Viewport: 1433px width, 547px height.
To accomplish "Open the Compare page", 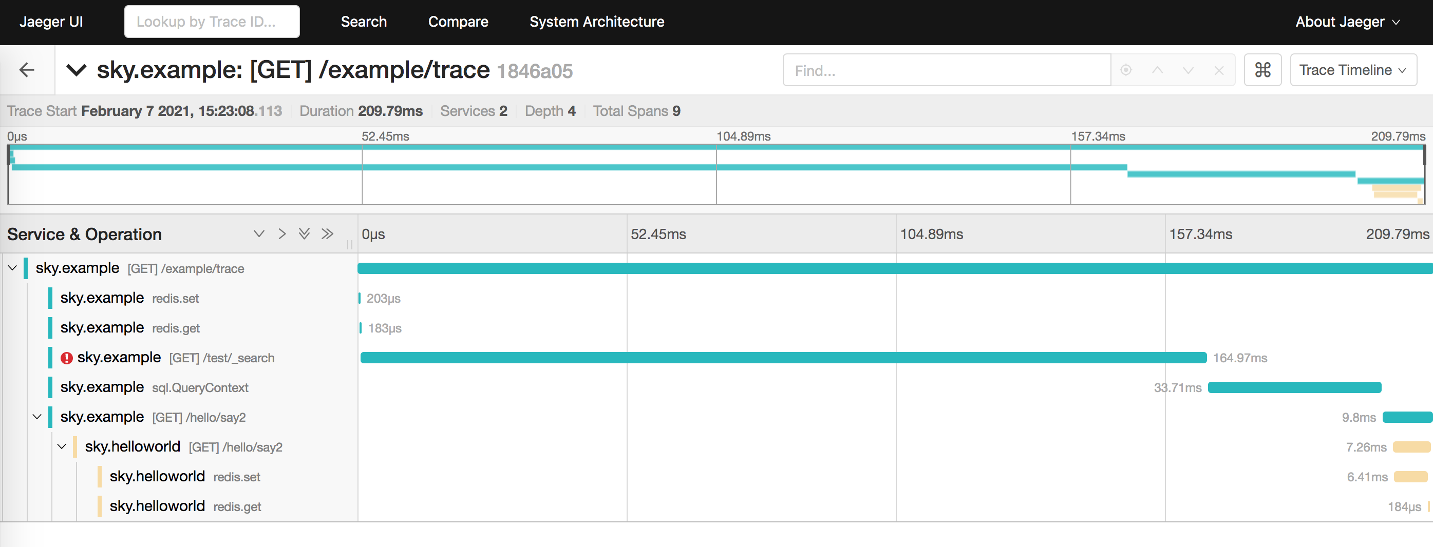I will (458, 22).
